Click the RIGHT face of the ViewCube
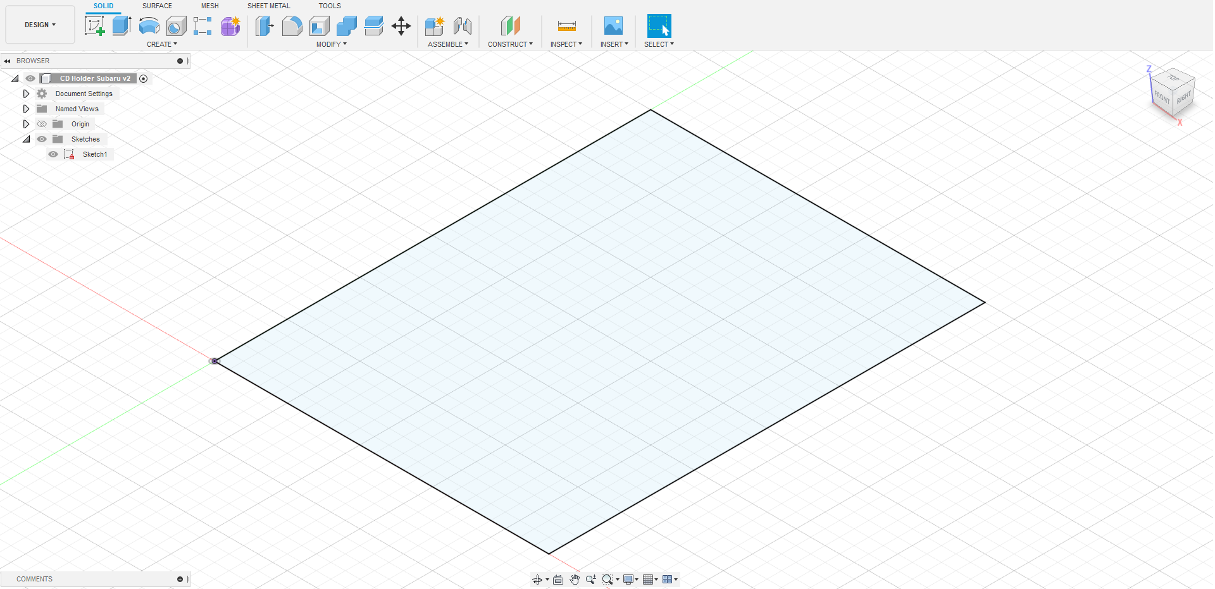Screen dimensions: 1215x589 pos(1184,99)
